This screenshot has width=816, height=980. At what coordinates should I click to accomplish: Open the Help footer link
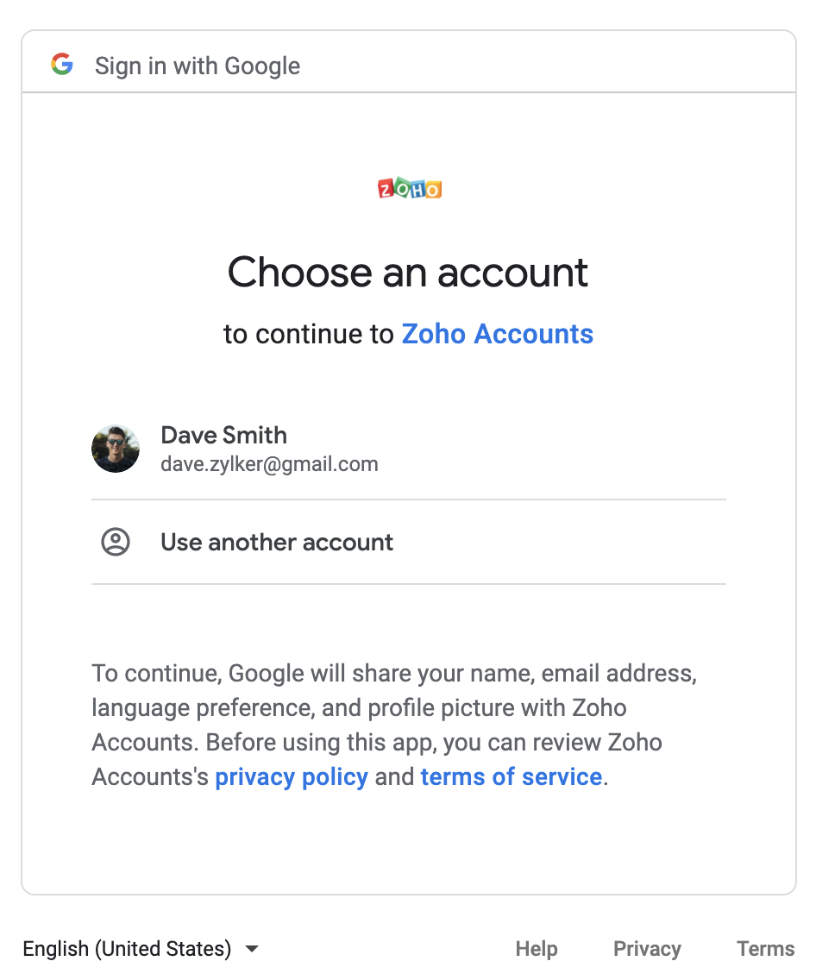(x=537, y=949)
